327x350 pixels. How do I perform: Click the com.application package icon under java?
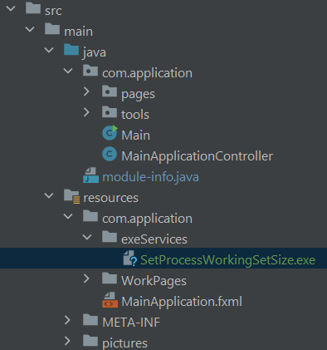(x=90, y=71)
